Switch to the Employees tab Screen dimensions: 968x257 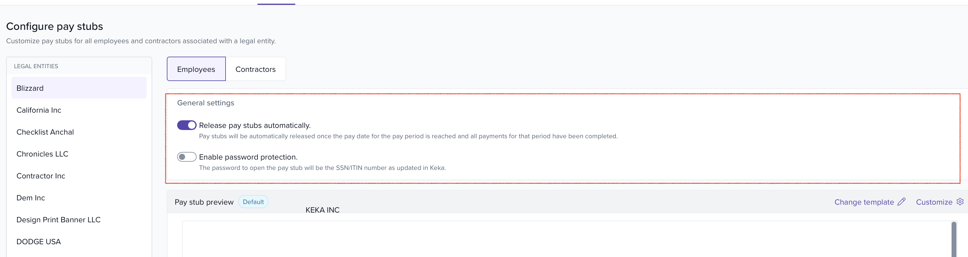[x=196, y=69]
